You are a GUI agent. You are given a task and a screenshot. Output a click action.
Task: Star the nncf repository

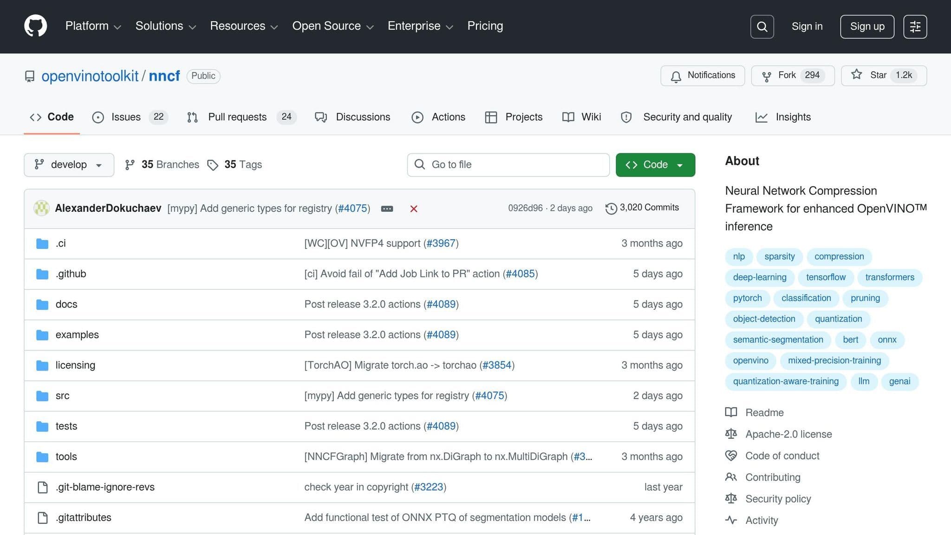point(884,76)
